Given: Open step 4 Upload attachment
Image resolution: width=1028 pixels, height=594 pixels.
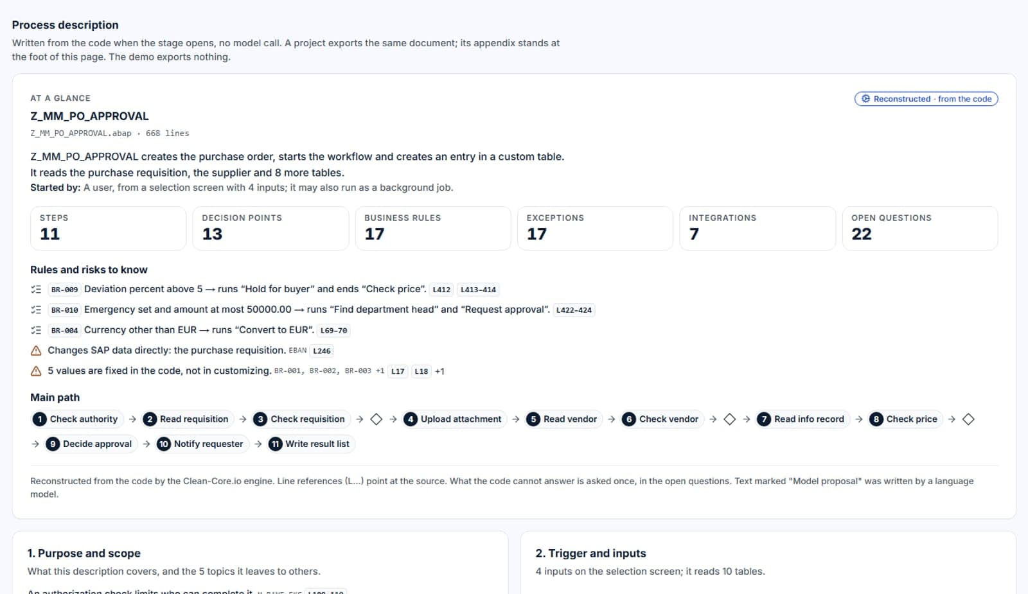Looking at the screenshot, I should tap(454, 419).
